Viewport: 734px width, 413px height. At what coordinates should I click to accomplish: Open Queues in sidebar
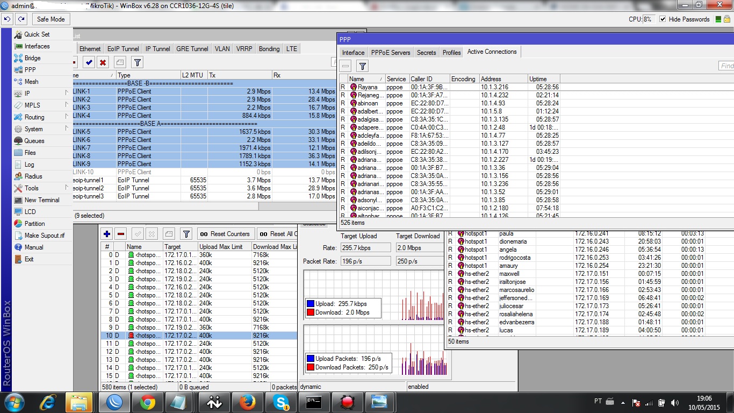coord(34,141)
